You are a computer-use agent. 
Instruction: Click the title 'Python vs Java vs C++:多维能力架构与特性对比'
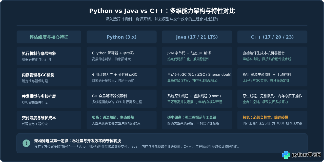[x=162, y=11]
